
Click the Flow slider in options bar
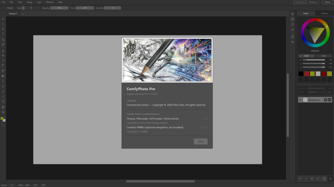point(84,8)
